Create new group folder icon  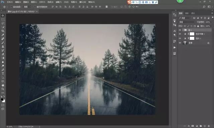201,126
